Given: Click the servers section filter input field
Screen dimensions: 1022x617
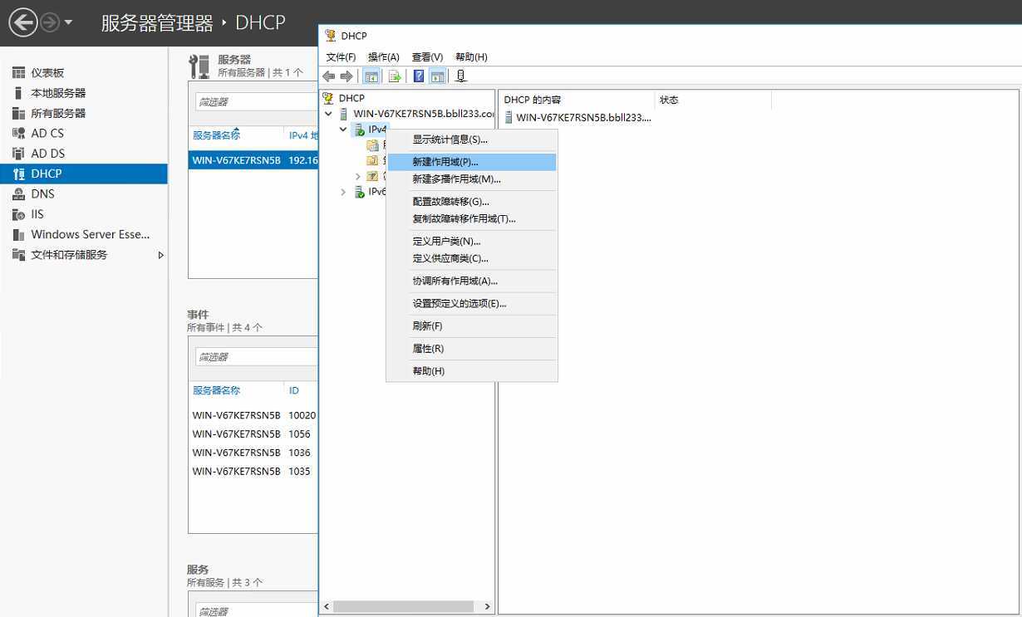Looking at the screenshot, I should (x=257, y=101).
